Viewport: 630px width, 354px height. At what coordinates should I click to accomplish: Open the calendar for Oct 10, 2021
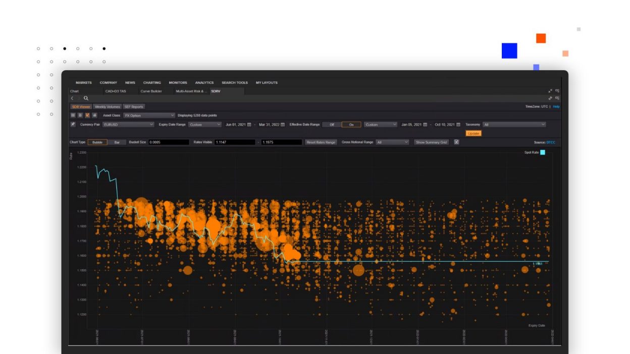458,125
